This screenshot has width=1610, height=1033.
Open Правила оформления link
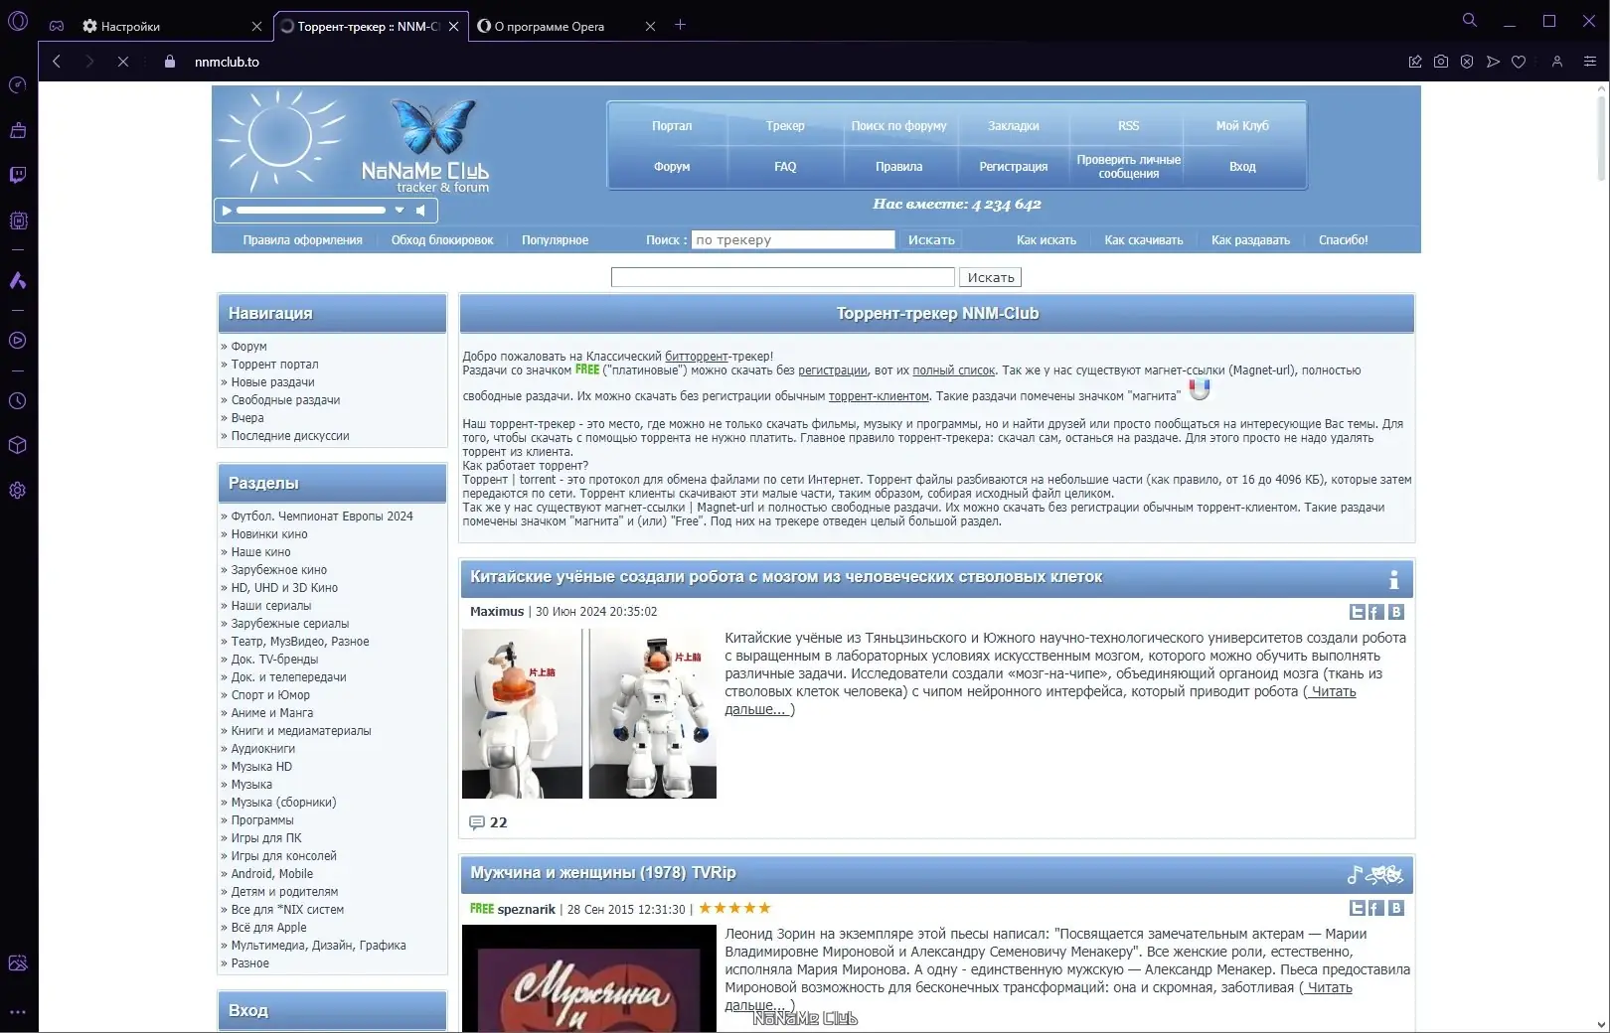pyautogui.click(x=302, y=240)
